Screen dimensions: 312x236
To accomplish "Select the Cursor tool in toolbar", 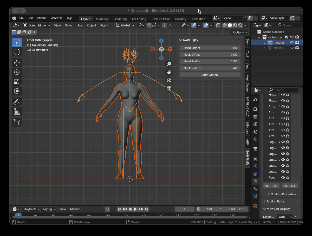I will click(x=17, y=52).
